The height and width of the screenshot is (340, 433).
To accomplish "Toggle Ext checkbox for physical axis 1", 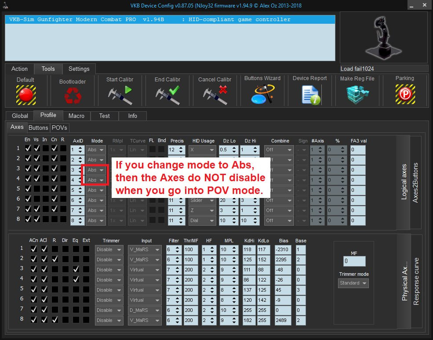I will [86, 249].
